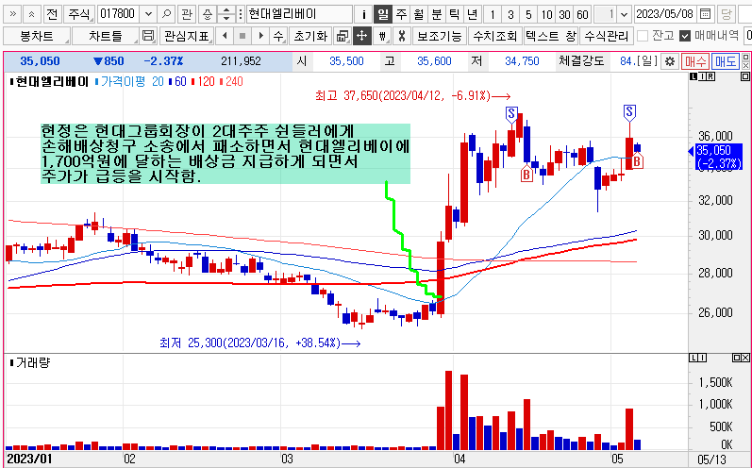Select interval 10 button

546,14
